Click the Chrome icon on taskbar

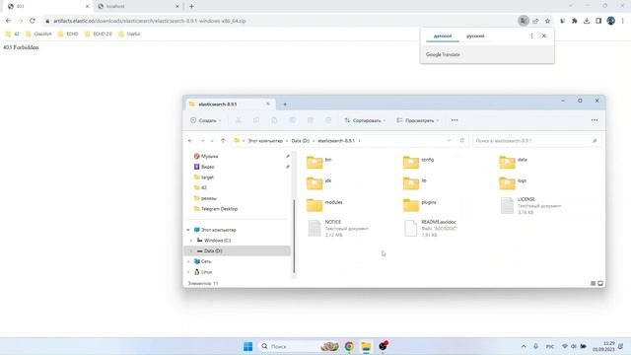349,346
